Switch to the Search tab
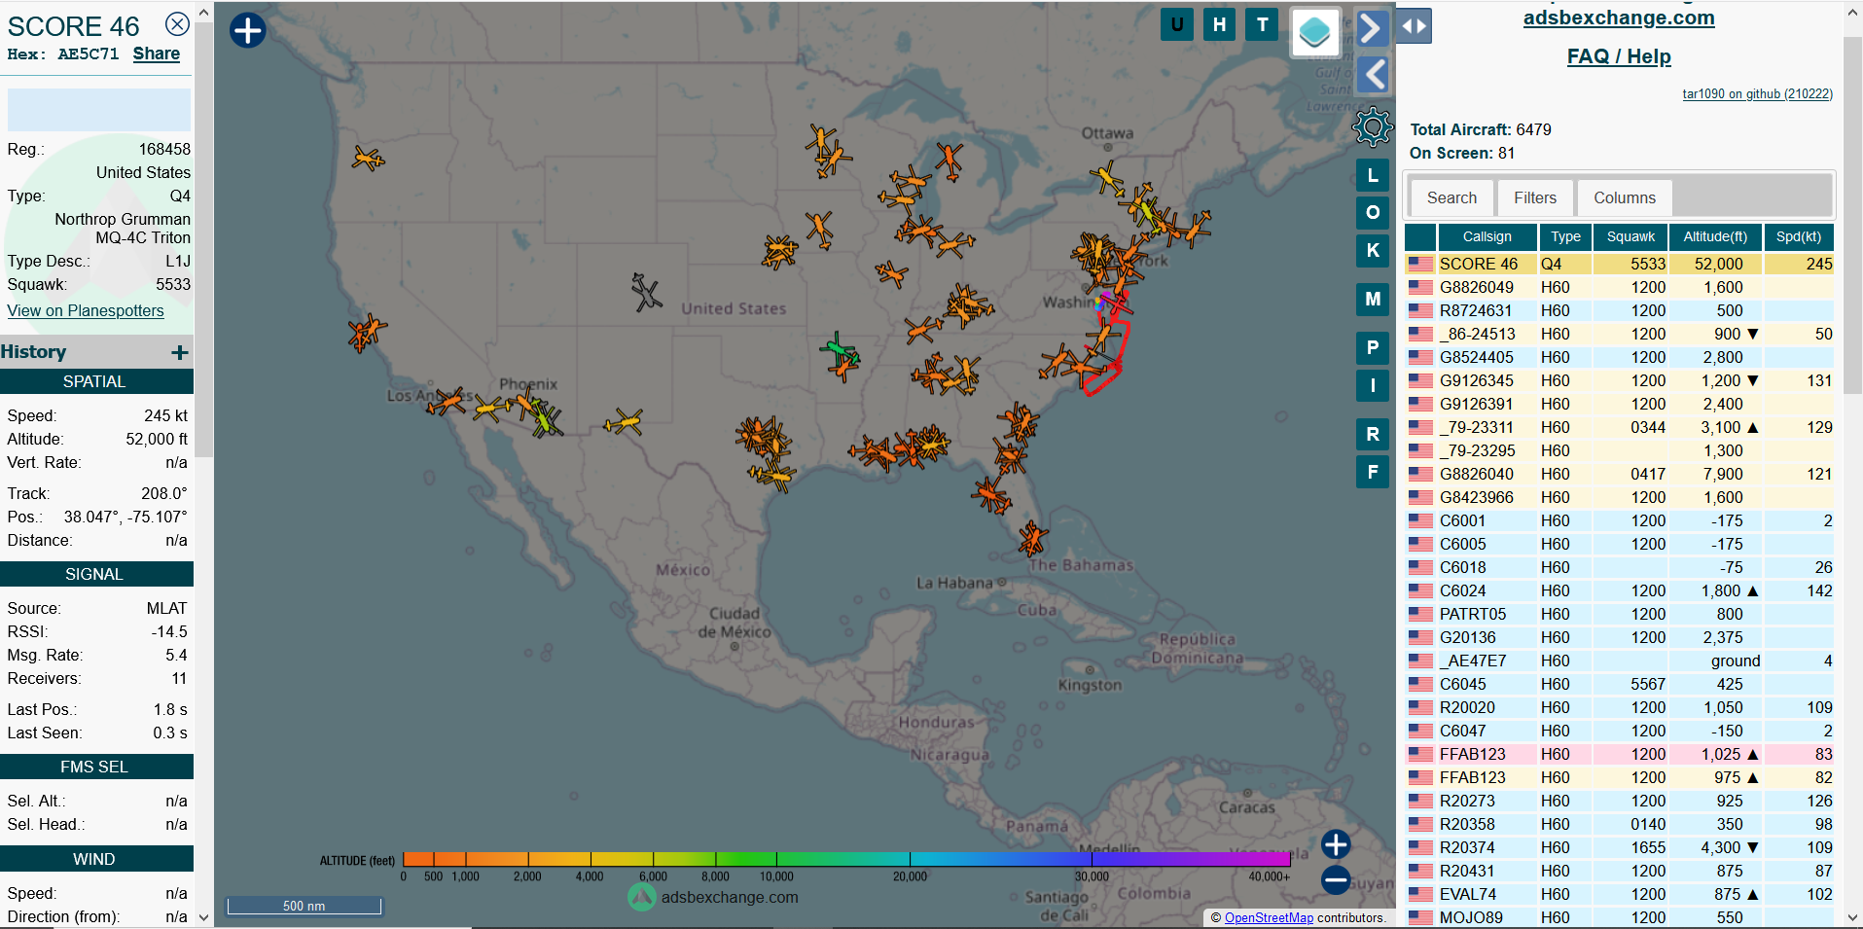 pos(1451,197)
